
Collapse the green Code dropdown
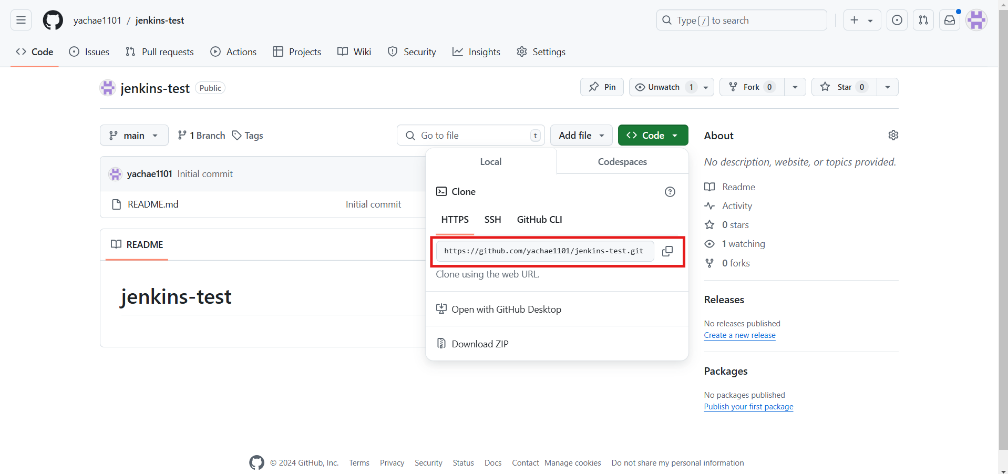click(653, 135)
